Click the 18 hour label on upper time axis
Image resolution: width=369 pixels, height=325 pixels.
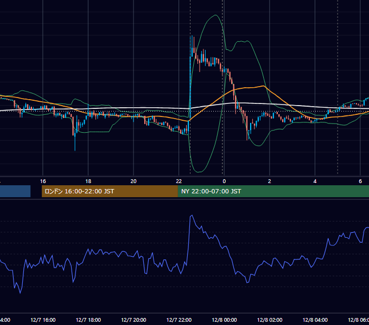coord(88,181)
